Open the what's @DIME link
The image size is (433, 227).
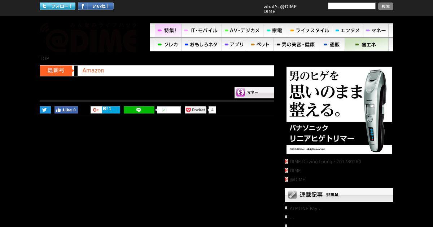[x=280, y=6]
